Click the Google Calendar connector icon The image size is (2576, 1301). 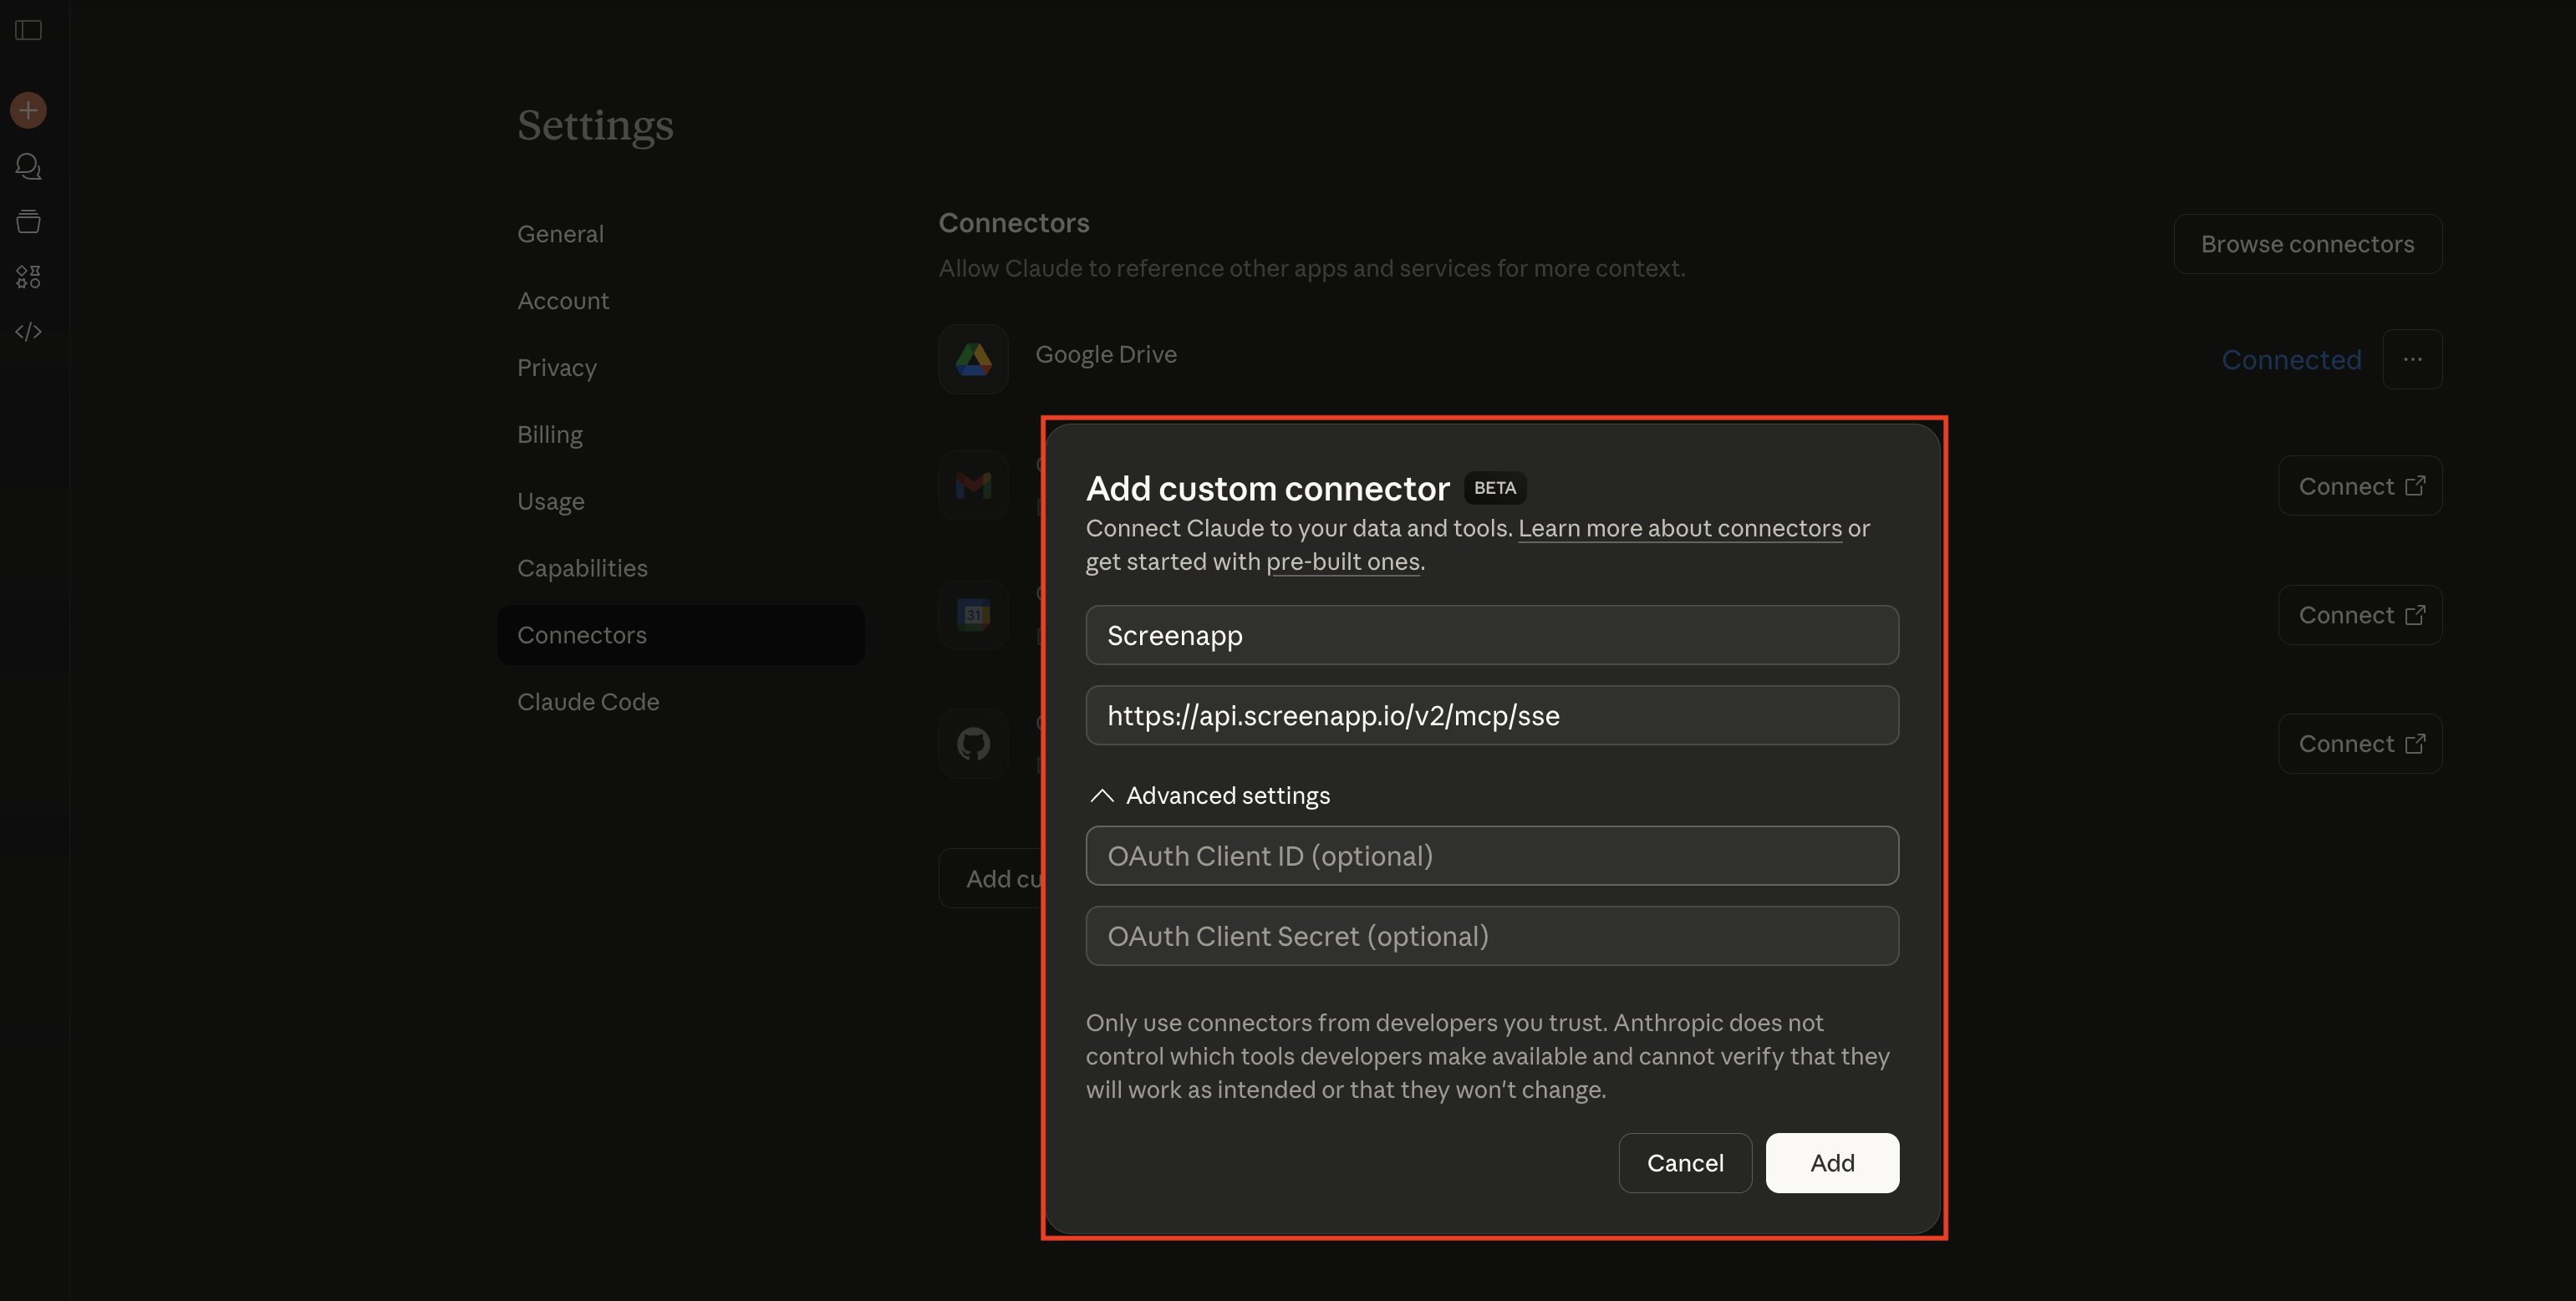click(972, 614)
